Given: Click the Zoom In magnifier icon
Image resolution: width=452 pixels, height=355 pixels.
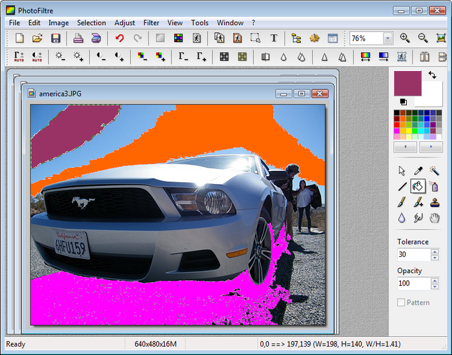Looking at the screenshot, I should (405, 38).
